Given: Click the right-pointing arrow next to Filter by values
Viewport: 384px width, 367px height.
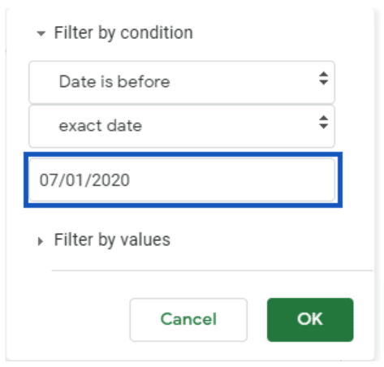Looking at the screenshot, I should pos(40,241).
